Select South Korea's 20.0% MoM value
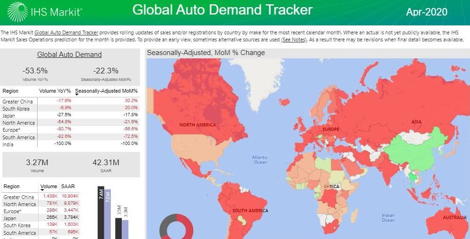 pos(131,108)
